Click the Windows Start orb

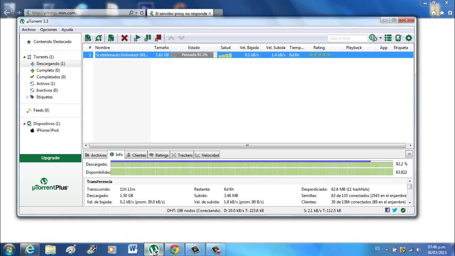click(9, 250)
